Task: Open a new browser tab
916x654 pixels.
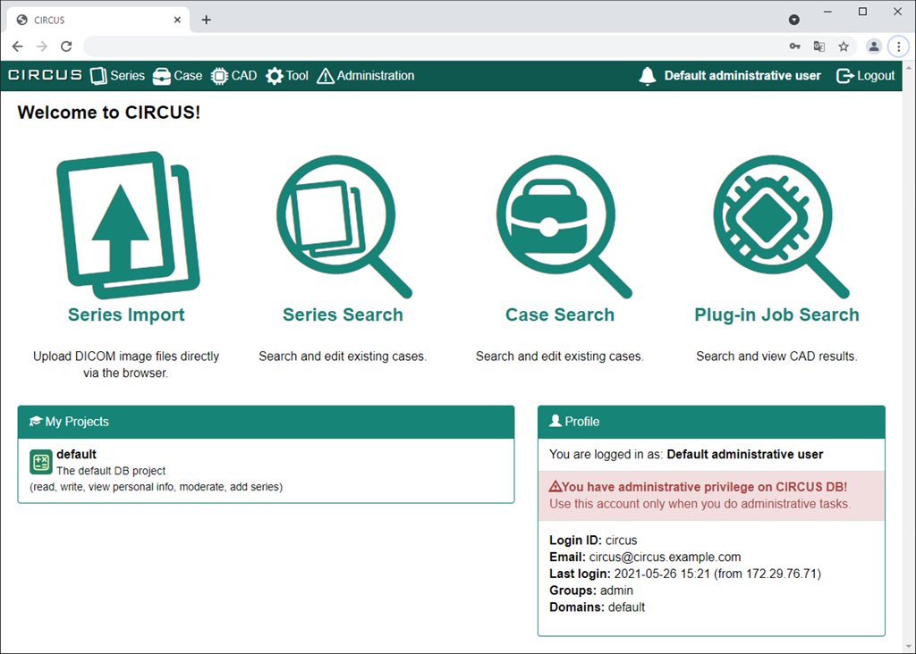Action: pyautogui.click(x=207, y=20)
